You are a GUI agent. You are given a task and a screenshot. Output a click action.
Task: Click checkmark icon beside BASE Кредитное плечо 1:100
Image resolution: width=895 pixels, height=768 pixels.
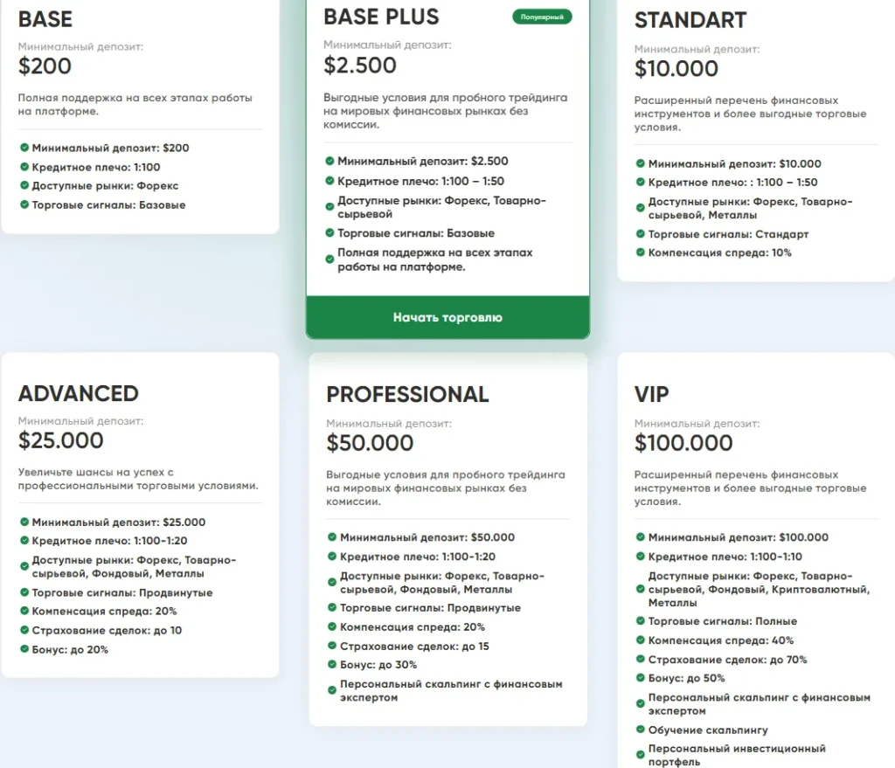pyautogui.click(x=24, y=167)
